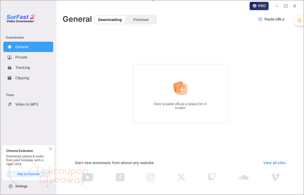Viewport: 304px width, 195px height.
Task: Click the Facebook site icon
Action: [x=120, y=177]
